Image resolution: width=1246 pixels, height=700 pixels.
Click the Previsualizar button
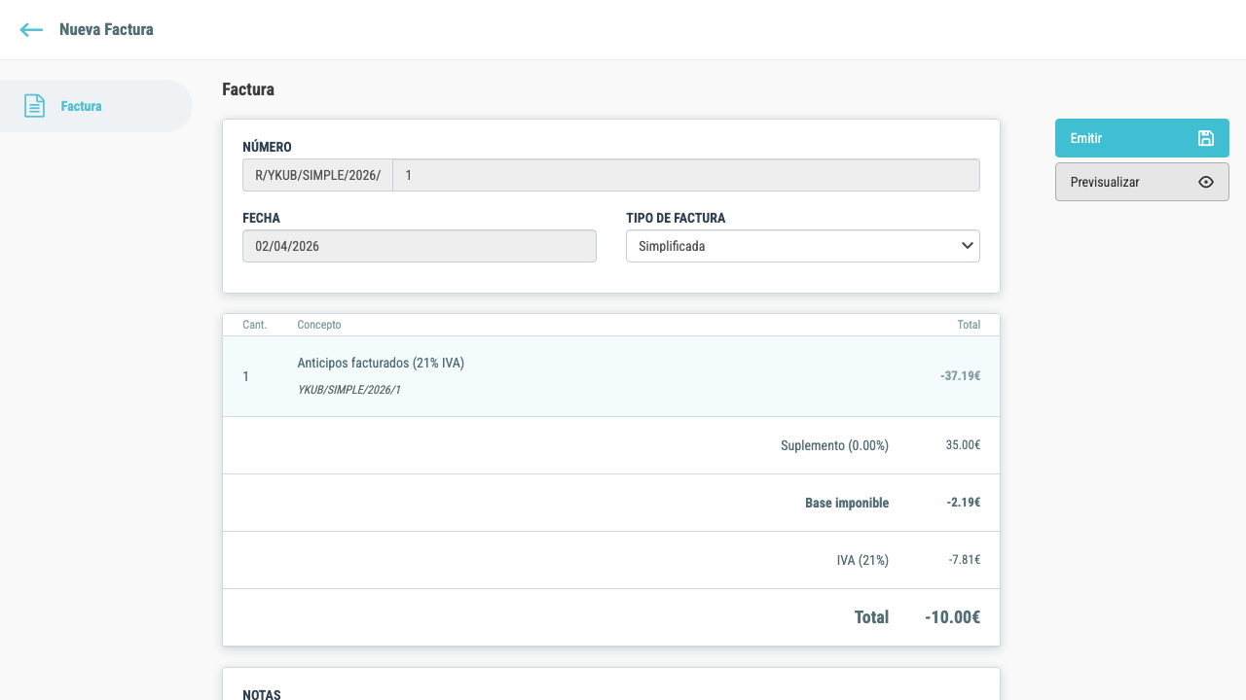[x=1142, y=182]
